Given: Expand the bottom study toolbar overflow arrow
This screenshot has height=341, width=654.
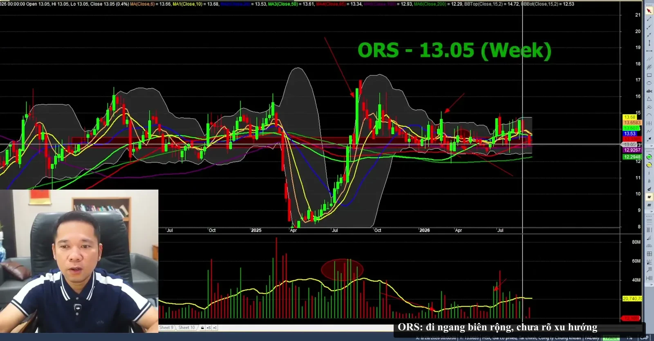Looking at the screenshot, I should 651,284.
